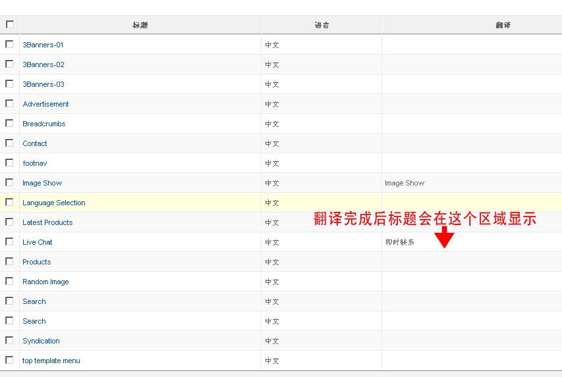This screenshot has width=562, height=377.
Task: Open the Breadcrumbs entry
Action: click(44, 124)
